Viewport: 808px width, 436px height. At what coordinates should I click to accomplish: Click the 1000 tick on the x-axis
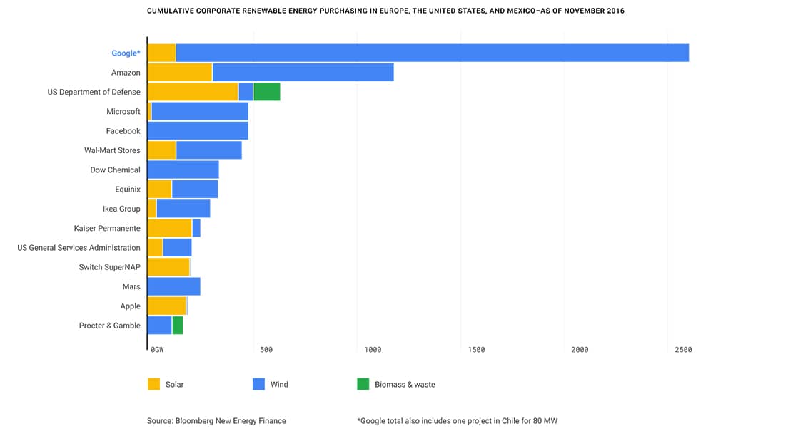click(373, 350)
